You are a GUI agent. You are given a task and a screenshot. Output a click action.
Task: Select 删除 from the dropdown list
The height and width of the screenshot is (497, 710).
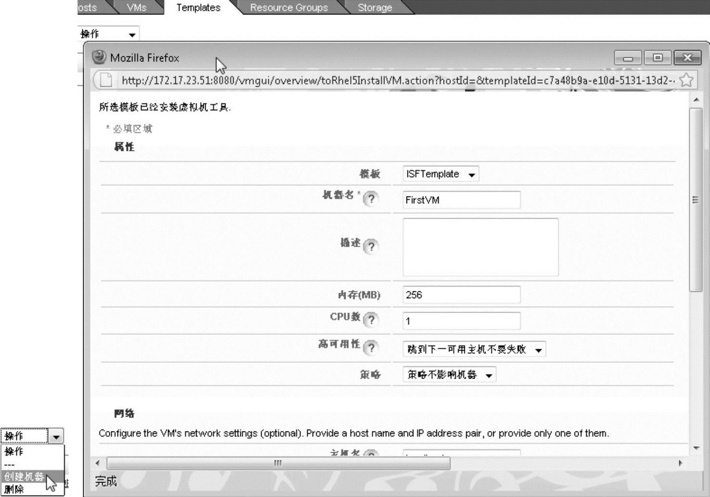(x=32, y=489)
